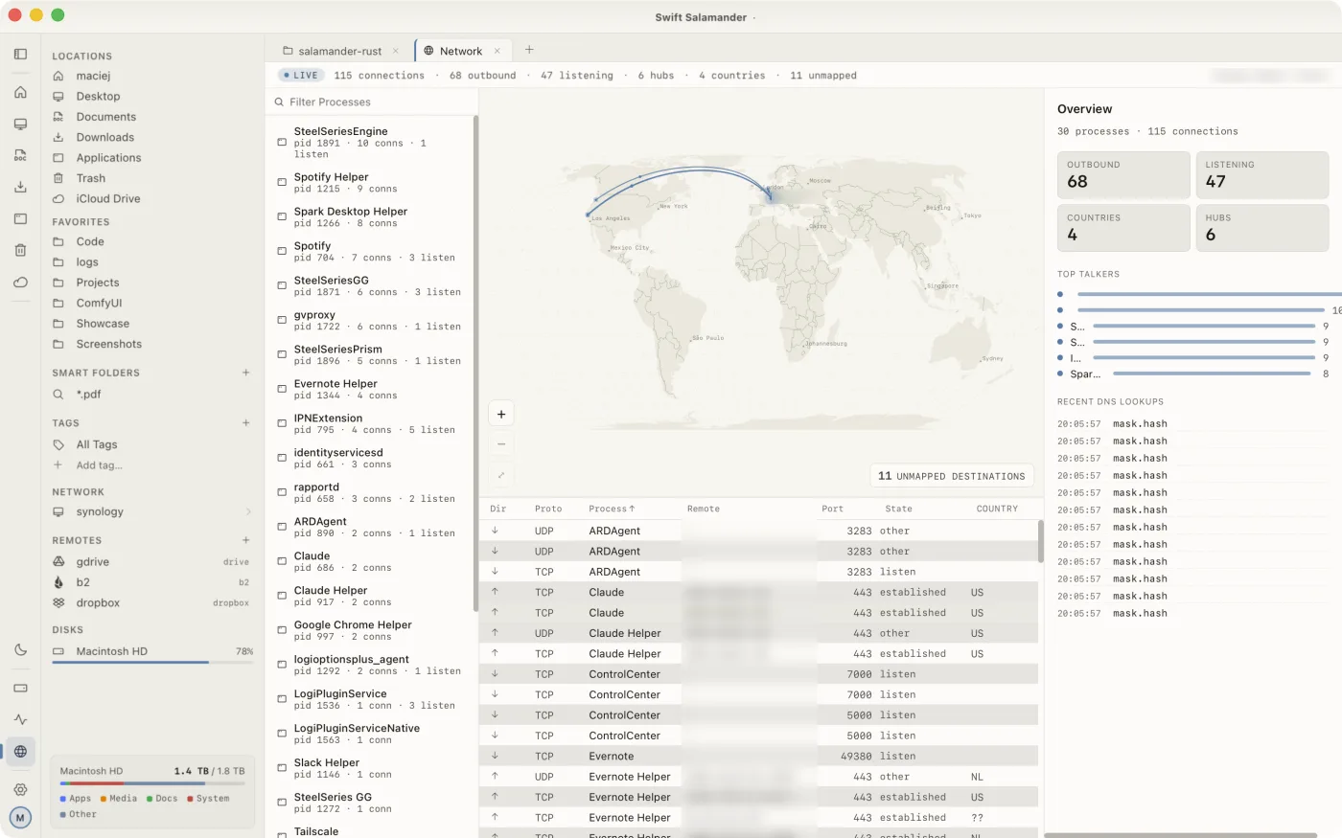The image size is (1342, 838).
Task: Click the 11 Unmapped Destinations button
Action: coord(951,476)
